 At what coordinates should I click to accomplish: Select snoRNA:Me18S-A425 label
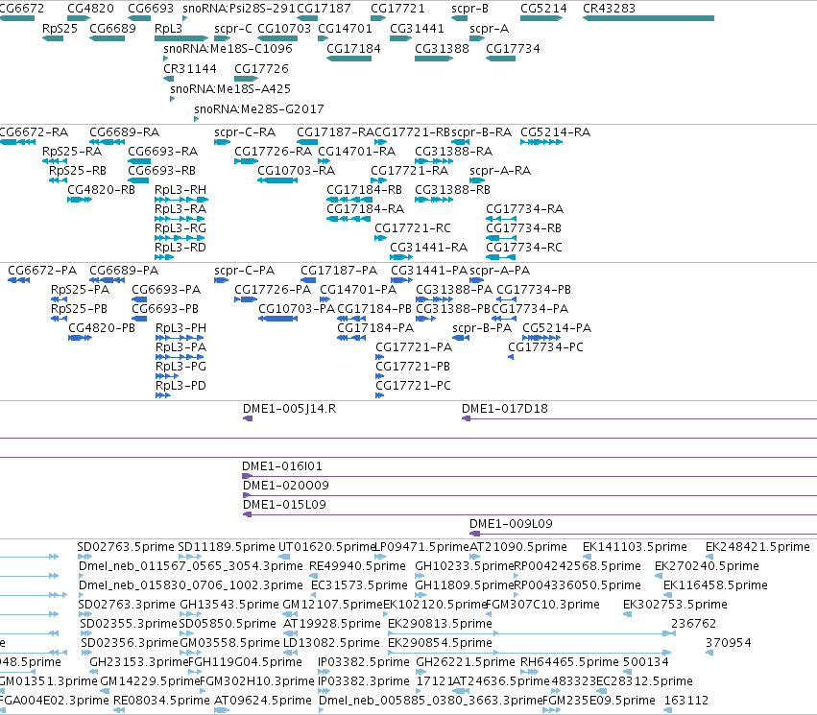[230, 88]
